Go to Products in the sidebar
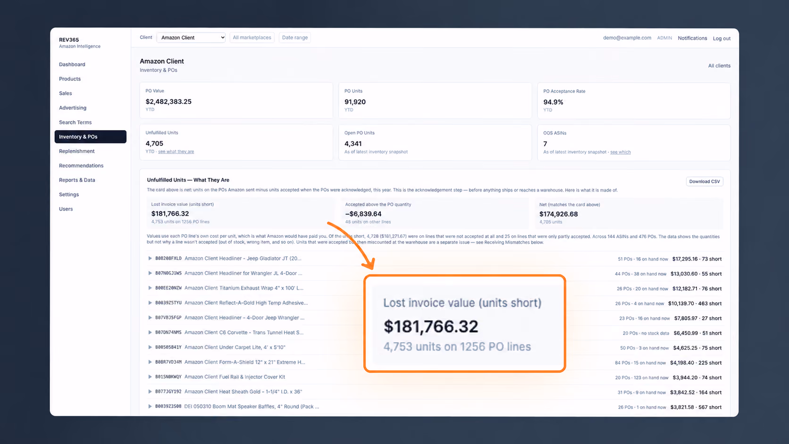Image resolution: width=789 pixels, height=444 pixels. click(70, 79)
